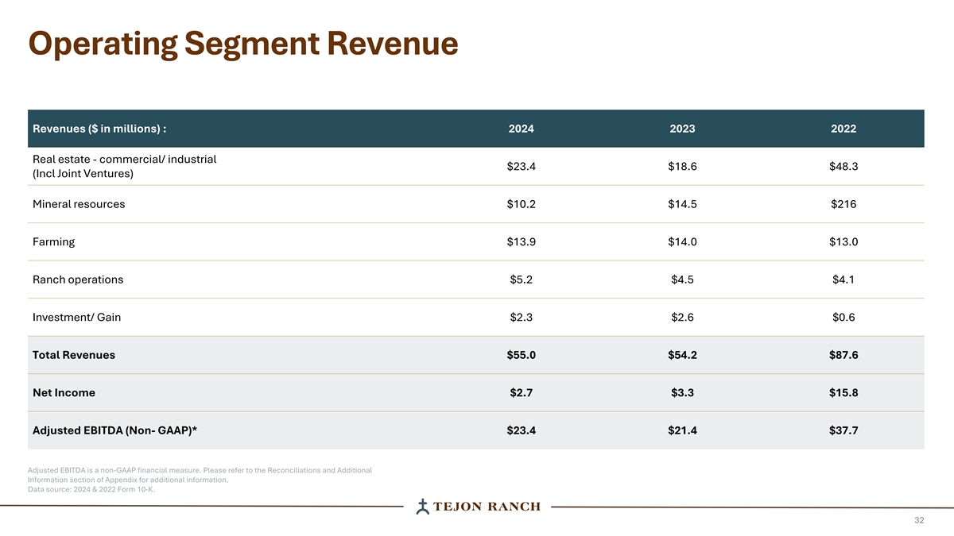Click the 2022 column header

coord(843,129)
